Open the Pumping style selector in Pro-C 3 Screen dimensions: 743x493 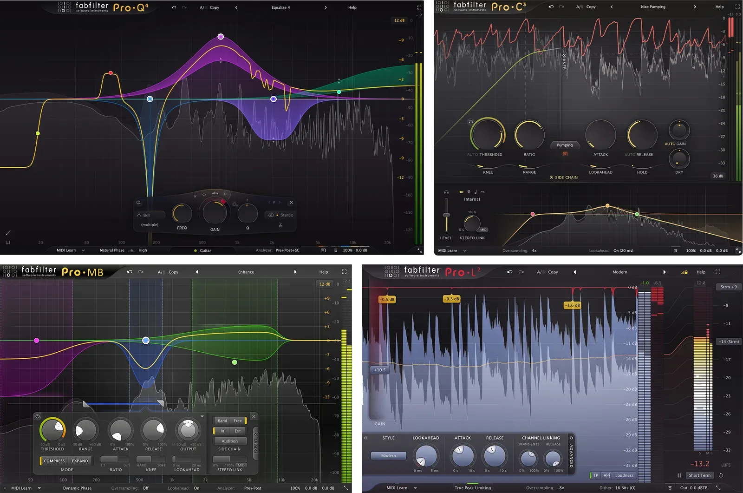coord(565,145)
